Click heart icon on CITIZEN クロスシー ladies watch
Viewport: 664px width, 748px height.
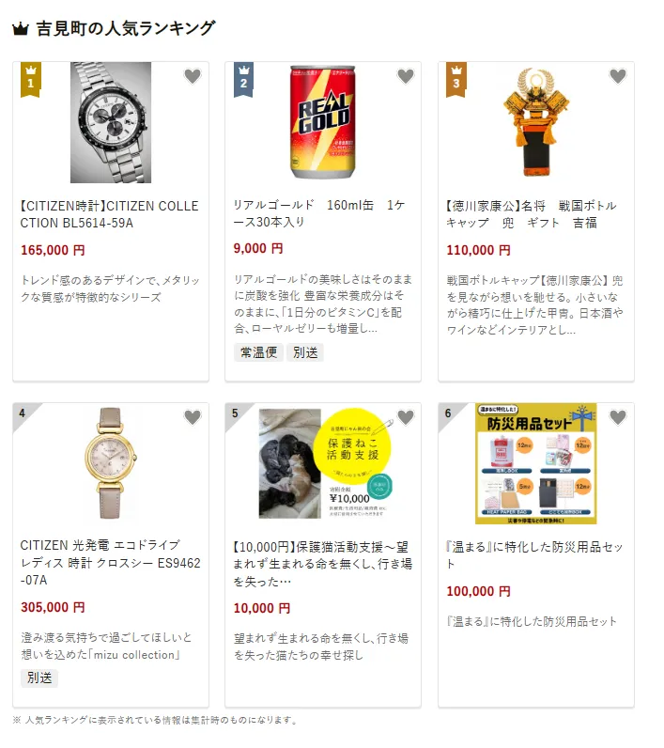193,417
